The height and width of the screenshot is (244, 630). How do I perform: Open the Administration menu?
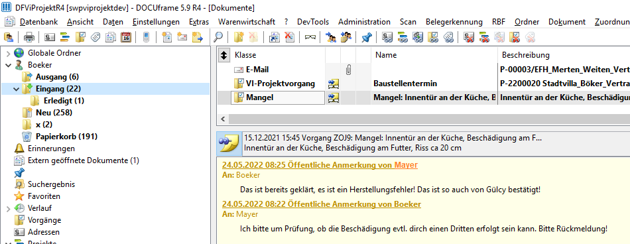pyautogui.click(x=365, y=22)
